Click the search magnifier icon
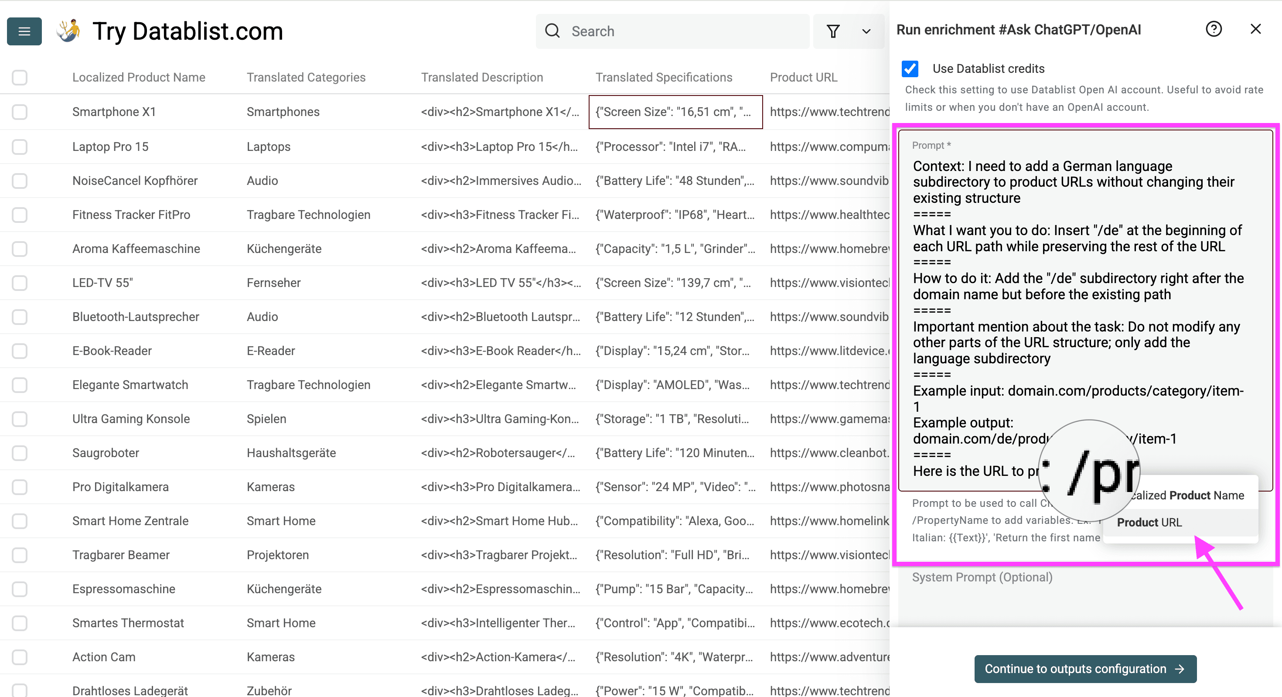The height and width of the screenshot is (697, 1282). coord(552,31)
